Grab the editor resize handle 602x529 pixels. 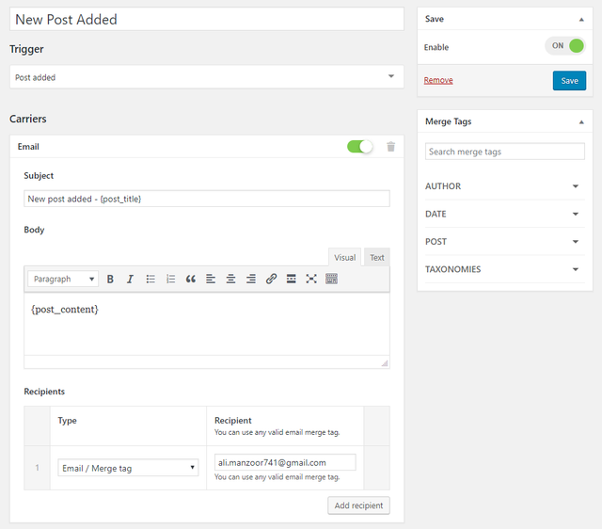[385, 363]
